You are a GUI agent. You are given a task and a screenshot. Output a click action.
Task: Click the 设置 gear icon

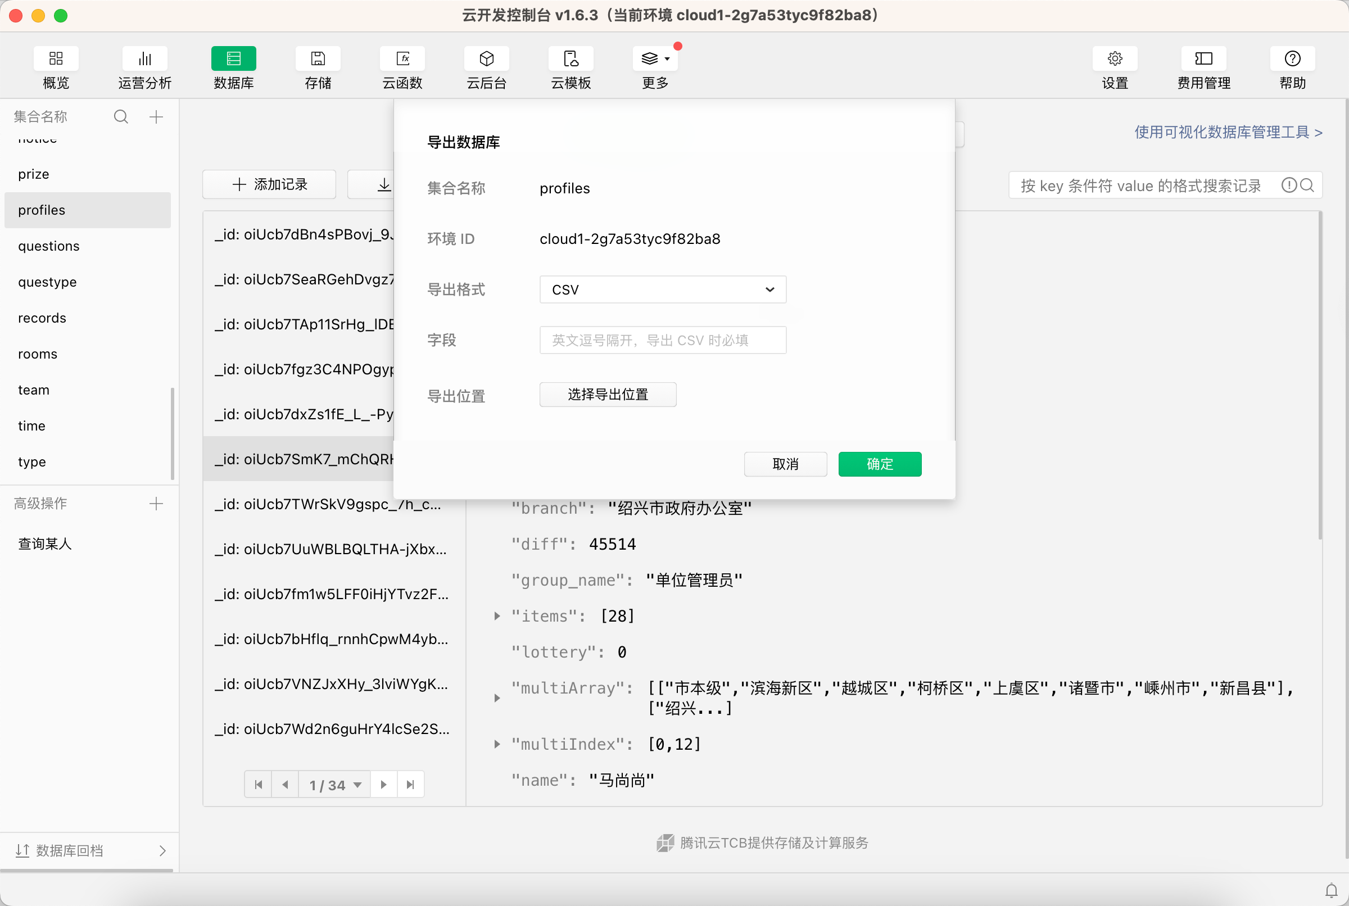click(x=1115, y=59)
